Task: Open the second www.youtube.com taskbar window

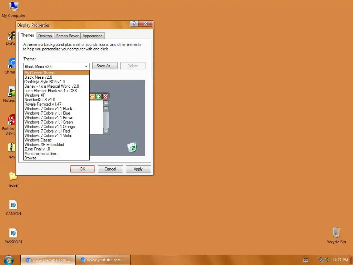Action: coord(103,260)
